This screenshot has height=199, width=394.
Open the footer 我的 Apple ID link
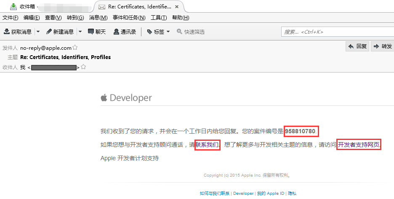pos(270,193)
